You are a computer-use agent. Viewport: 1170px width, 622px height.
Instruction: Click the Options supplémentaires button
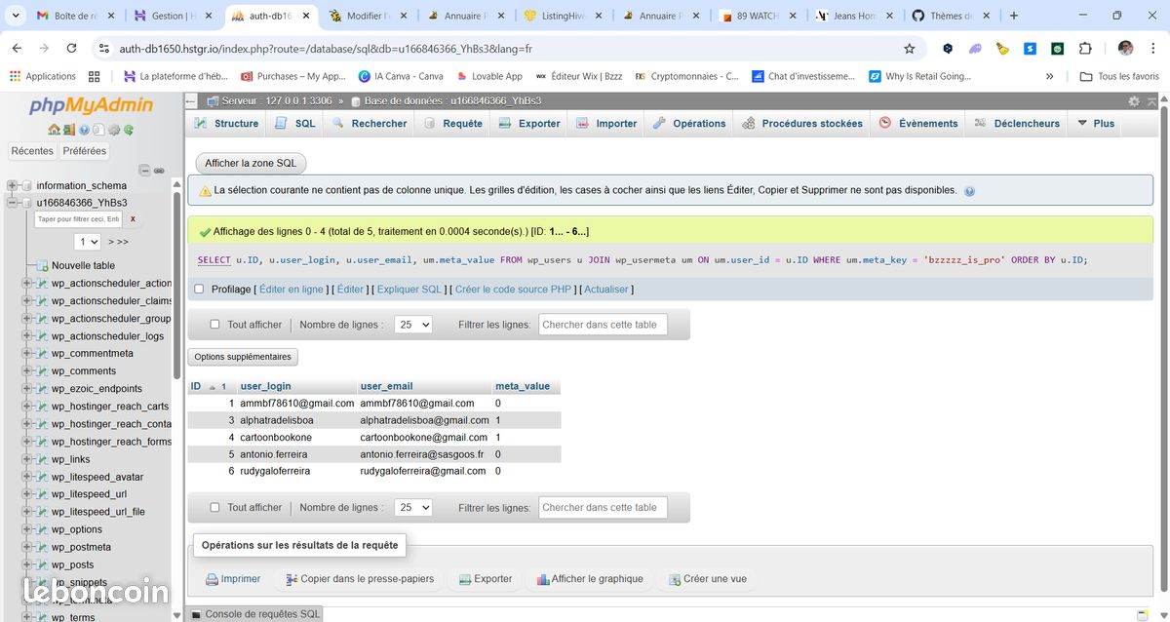pos(243,357)
